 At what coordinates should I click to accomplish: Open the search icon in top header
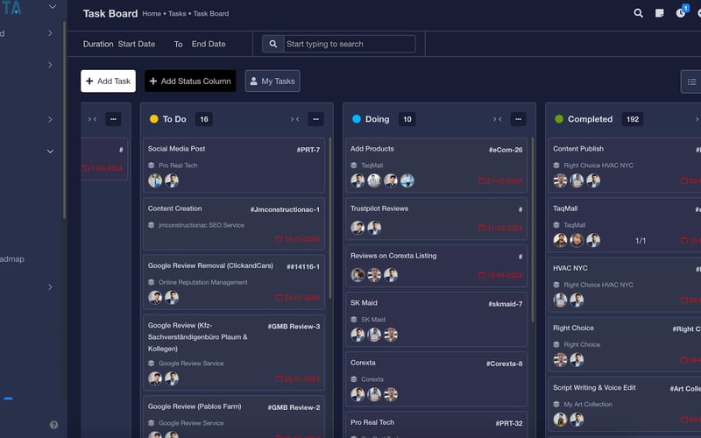pos(638,13)
